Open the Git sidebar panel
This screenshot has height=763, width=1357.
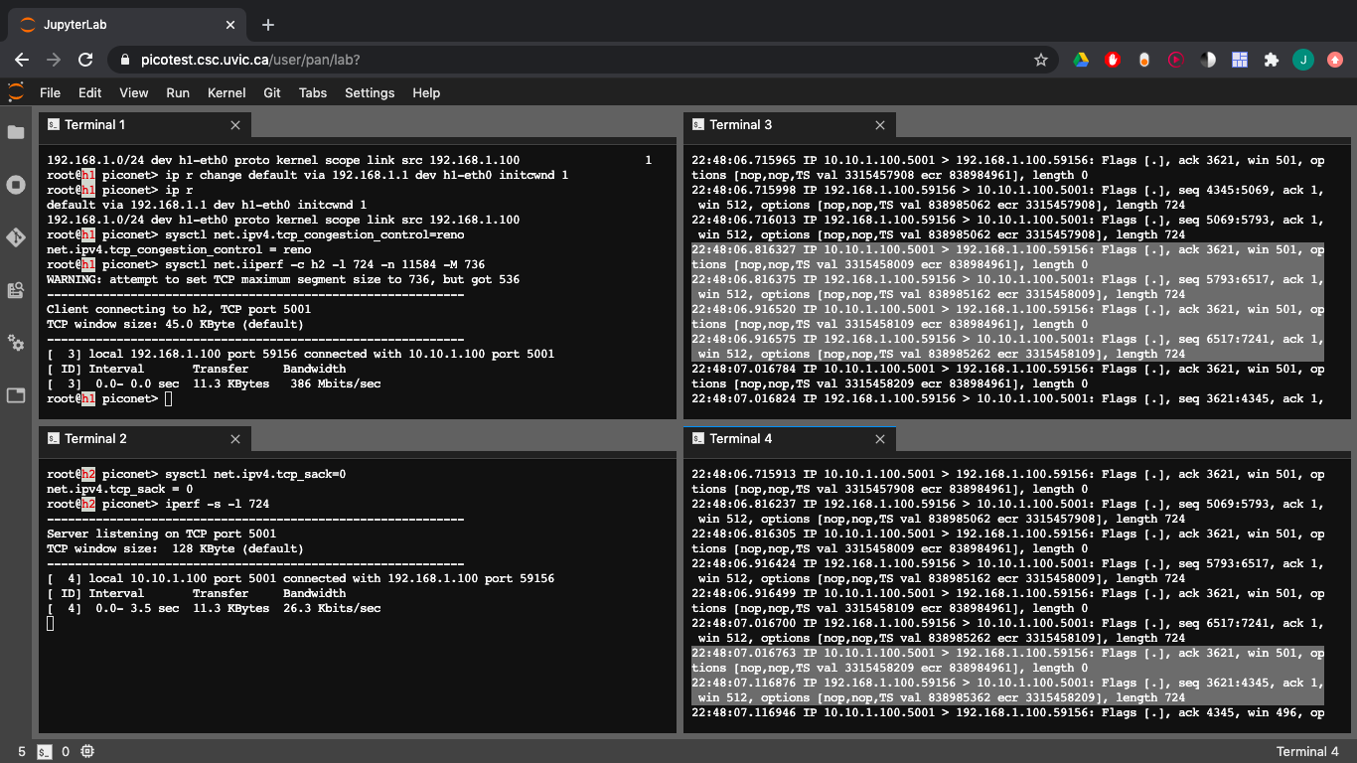(16, 237)
